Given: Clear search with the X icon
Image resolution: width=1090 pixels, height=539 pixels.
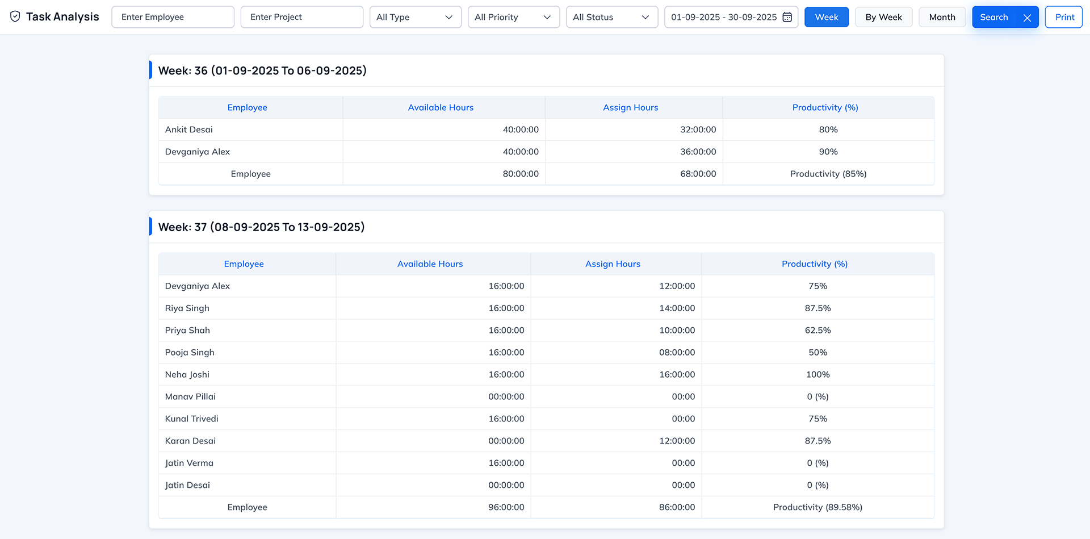Looking at the screenshot, I should pos(1027,18).
